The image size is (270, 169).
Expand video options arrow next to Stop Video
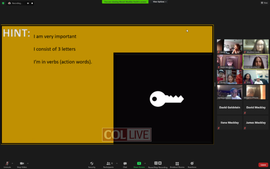point(28,163)
